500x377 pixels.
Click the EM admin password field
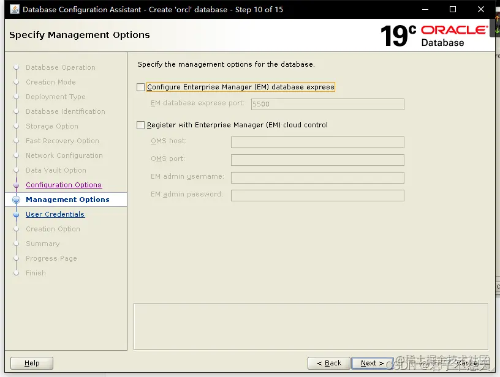click(x=317, y=195)
